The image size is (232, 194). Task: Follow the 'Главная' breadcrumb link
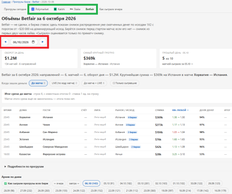click(x=6, y=2)
